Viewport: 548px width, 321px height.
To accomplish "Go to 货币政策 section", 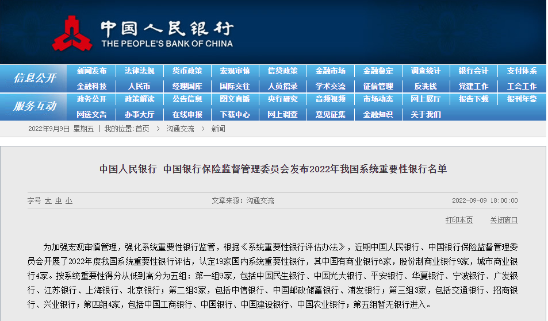I will click(187, 71).
